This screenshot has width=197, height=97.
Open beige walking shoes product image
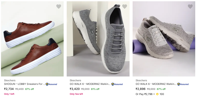[164, 39]
